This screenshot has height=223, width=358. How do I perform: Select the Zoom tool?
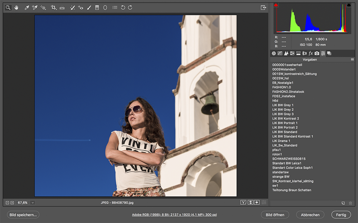(x=8, y=8)
